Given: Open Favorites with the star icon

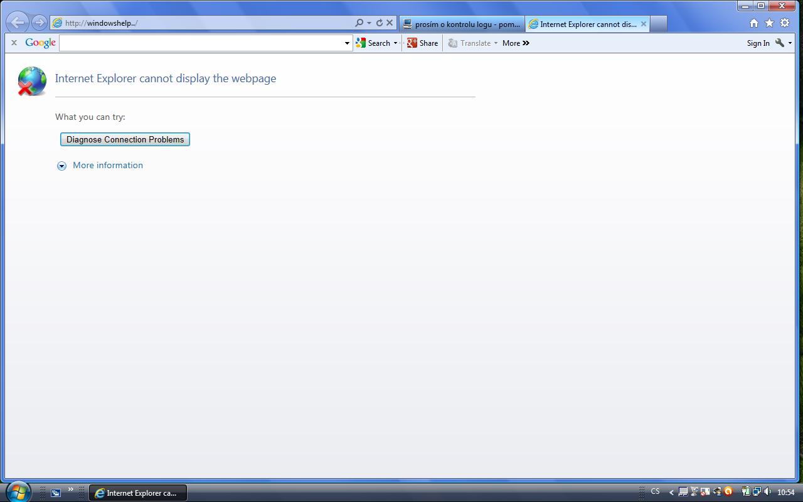Looking at the screenshot, I should click(x=769, y=23).
